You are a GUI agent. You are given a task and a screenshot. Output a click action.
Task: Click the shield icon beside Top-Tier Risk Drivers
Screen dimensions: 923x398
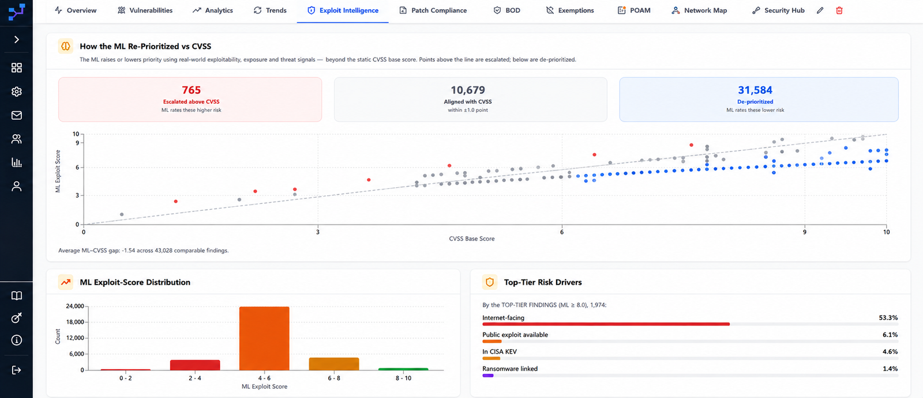pos(490,282)
